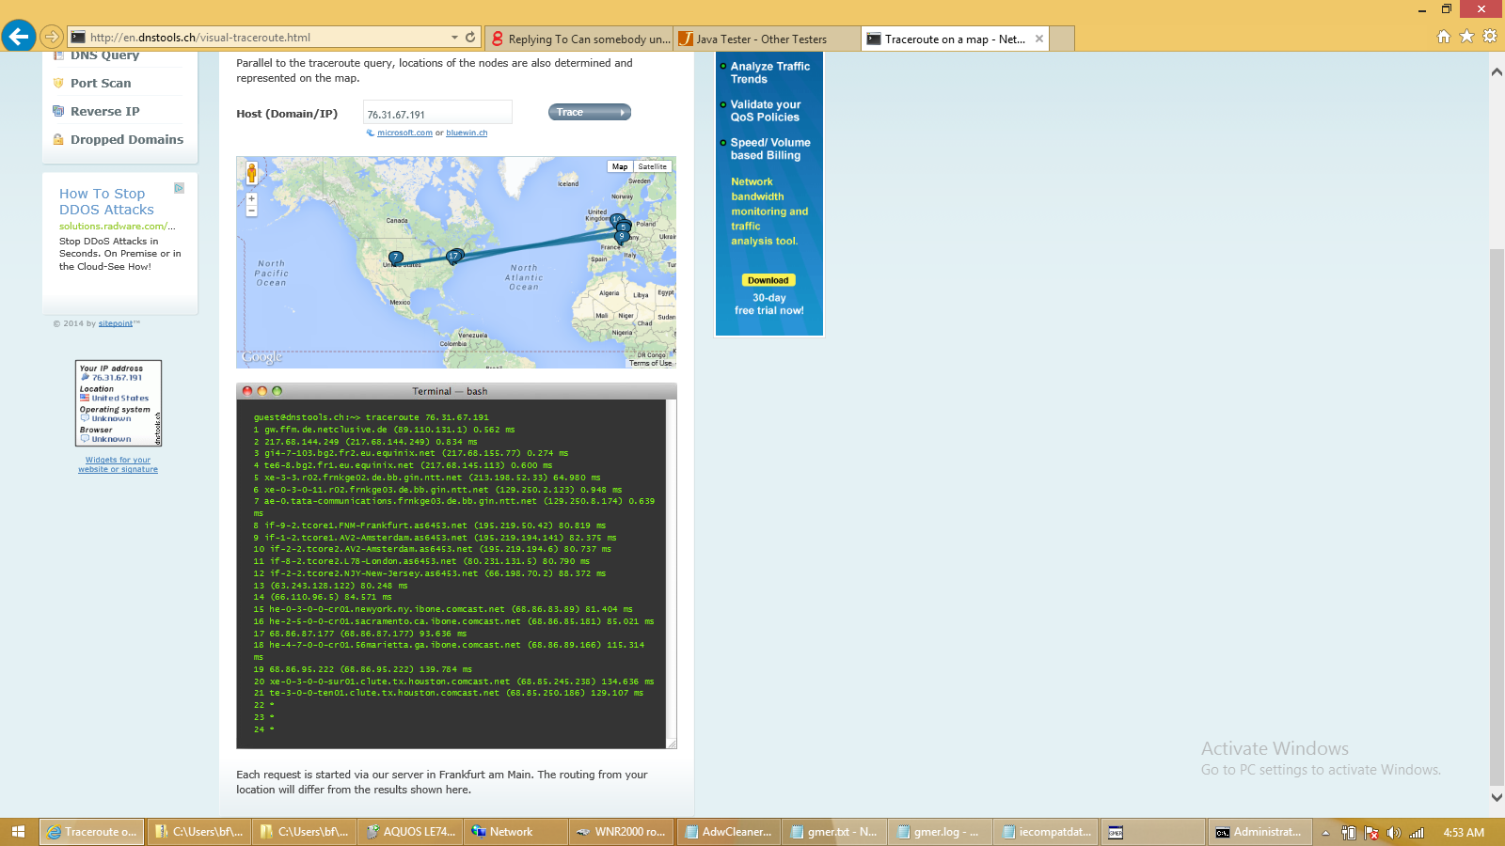Click the Reverse IP icon
The image size is (1505, 846).
click(x=58, y=111)
